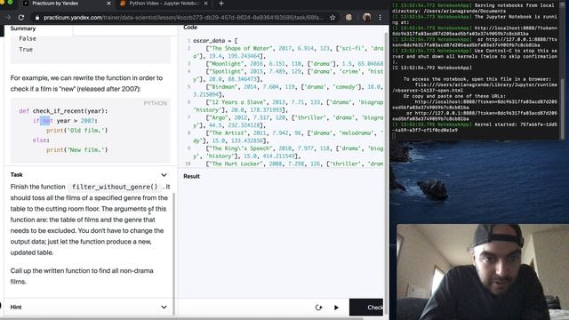Bookmark this page with the star icon
569x320 pixels.
point(333,18)
